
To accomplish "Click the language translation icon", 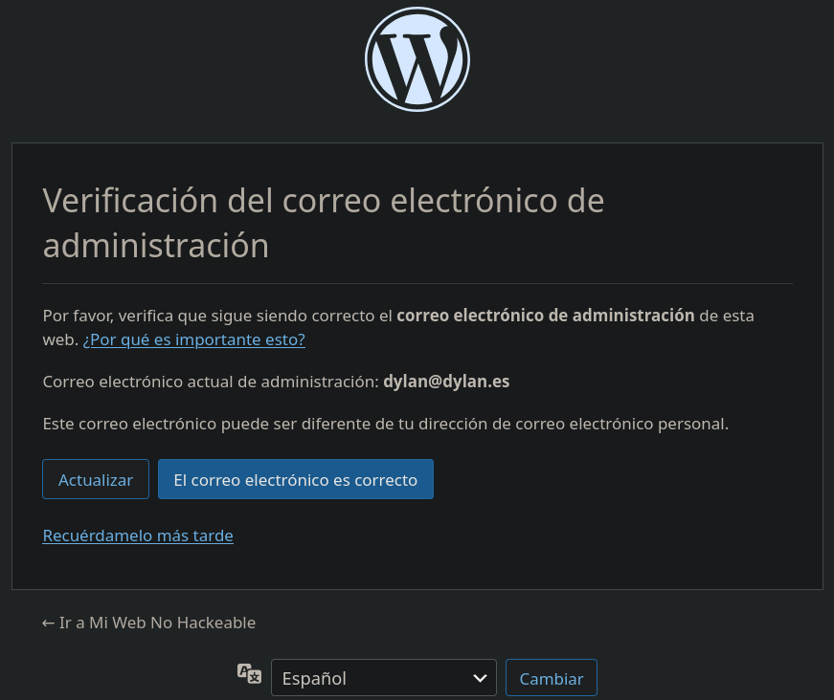I will 249,673.
